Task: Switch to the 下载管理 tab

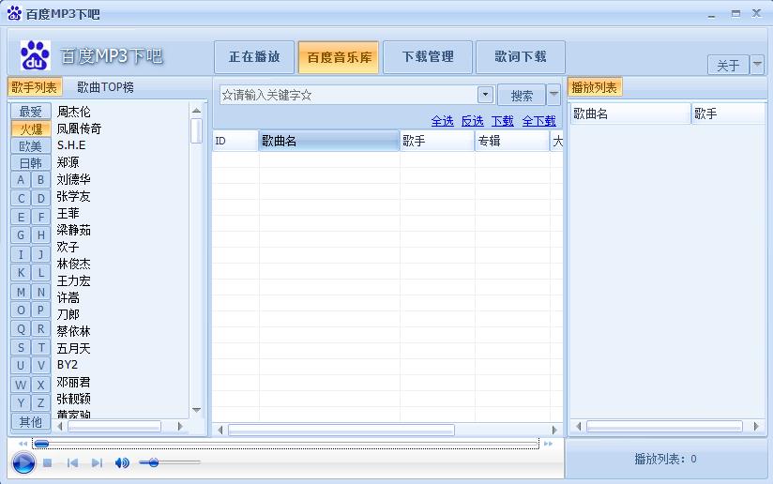Action: pyautogui.click(x=428, y=57)
